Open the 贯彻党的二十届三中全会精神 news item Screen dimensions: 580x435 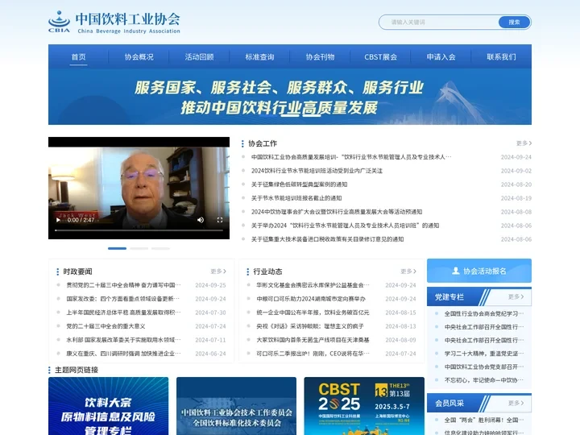[x=123, y=285]
